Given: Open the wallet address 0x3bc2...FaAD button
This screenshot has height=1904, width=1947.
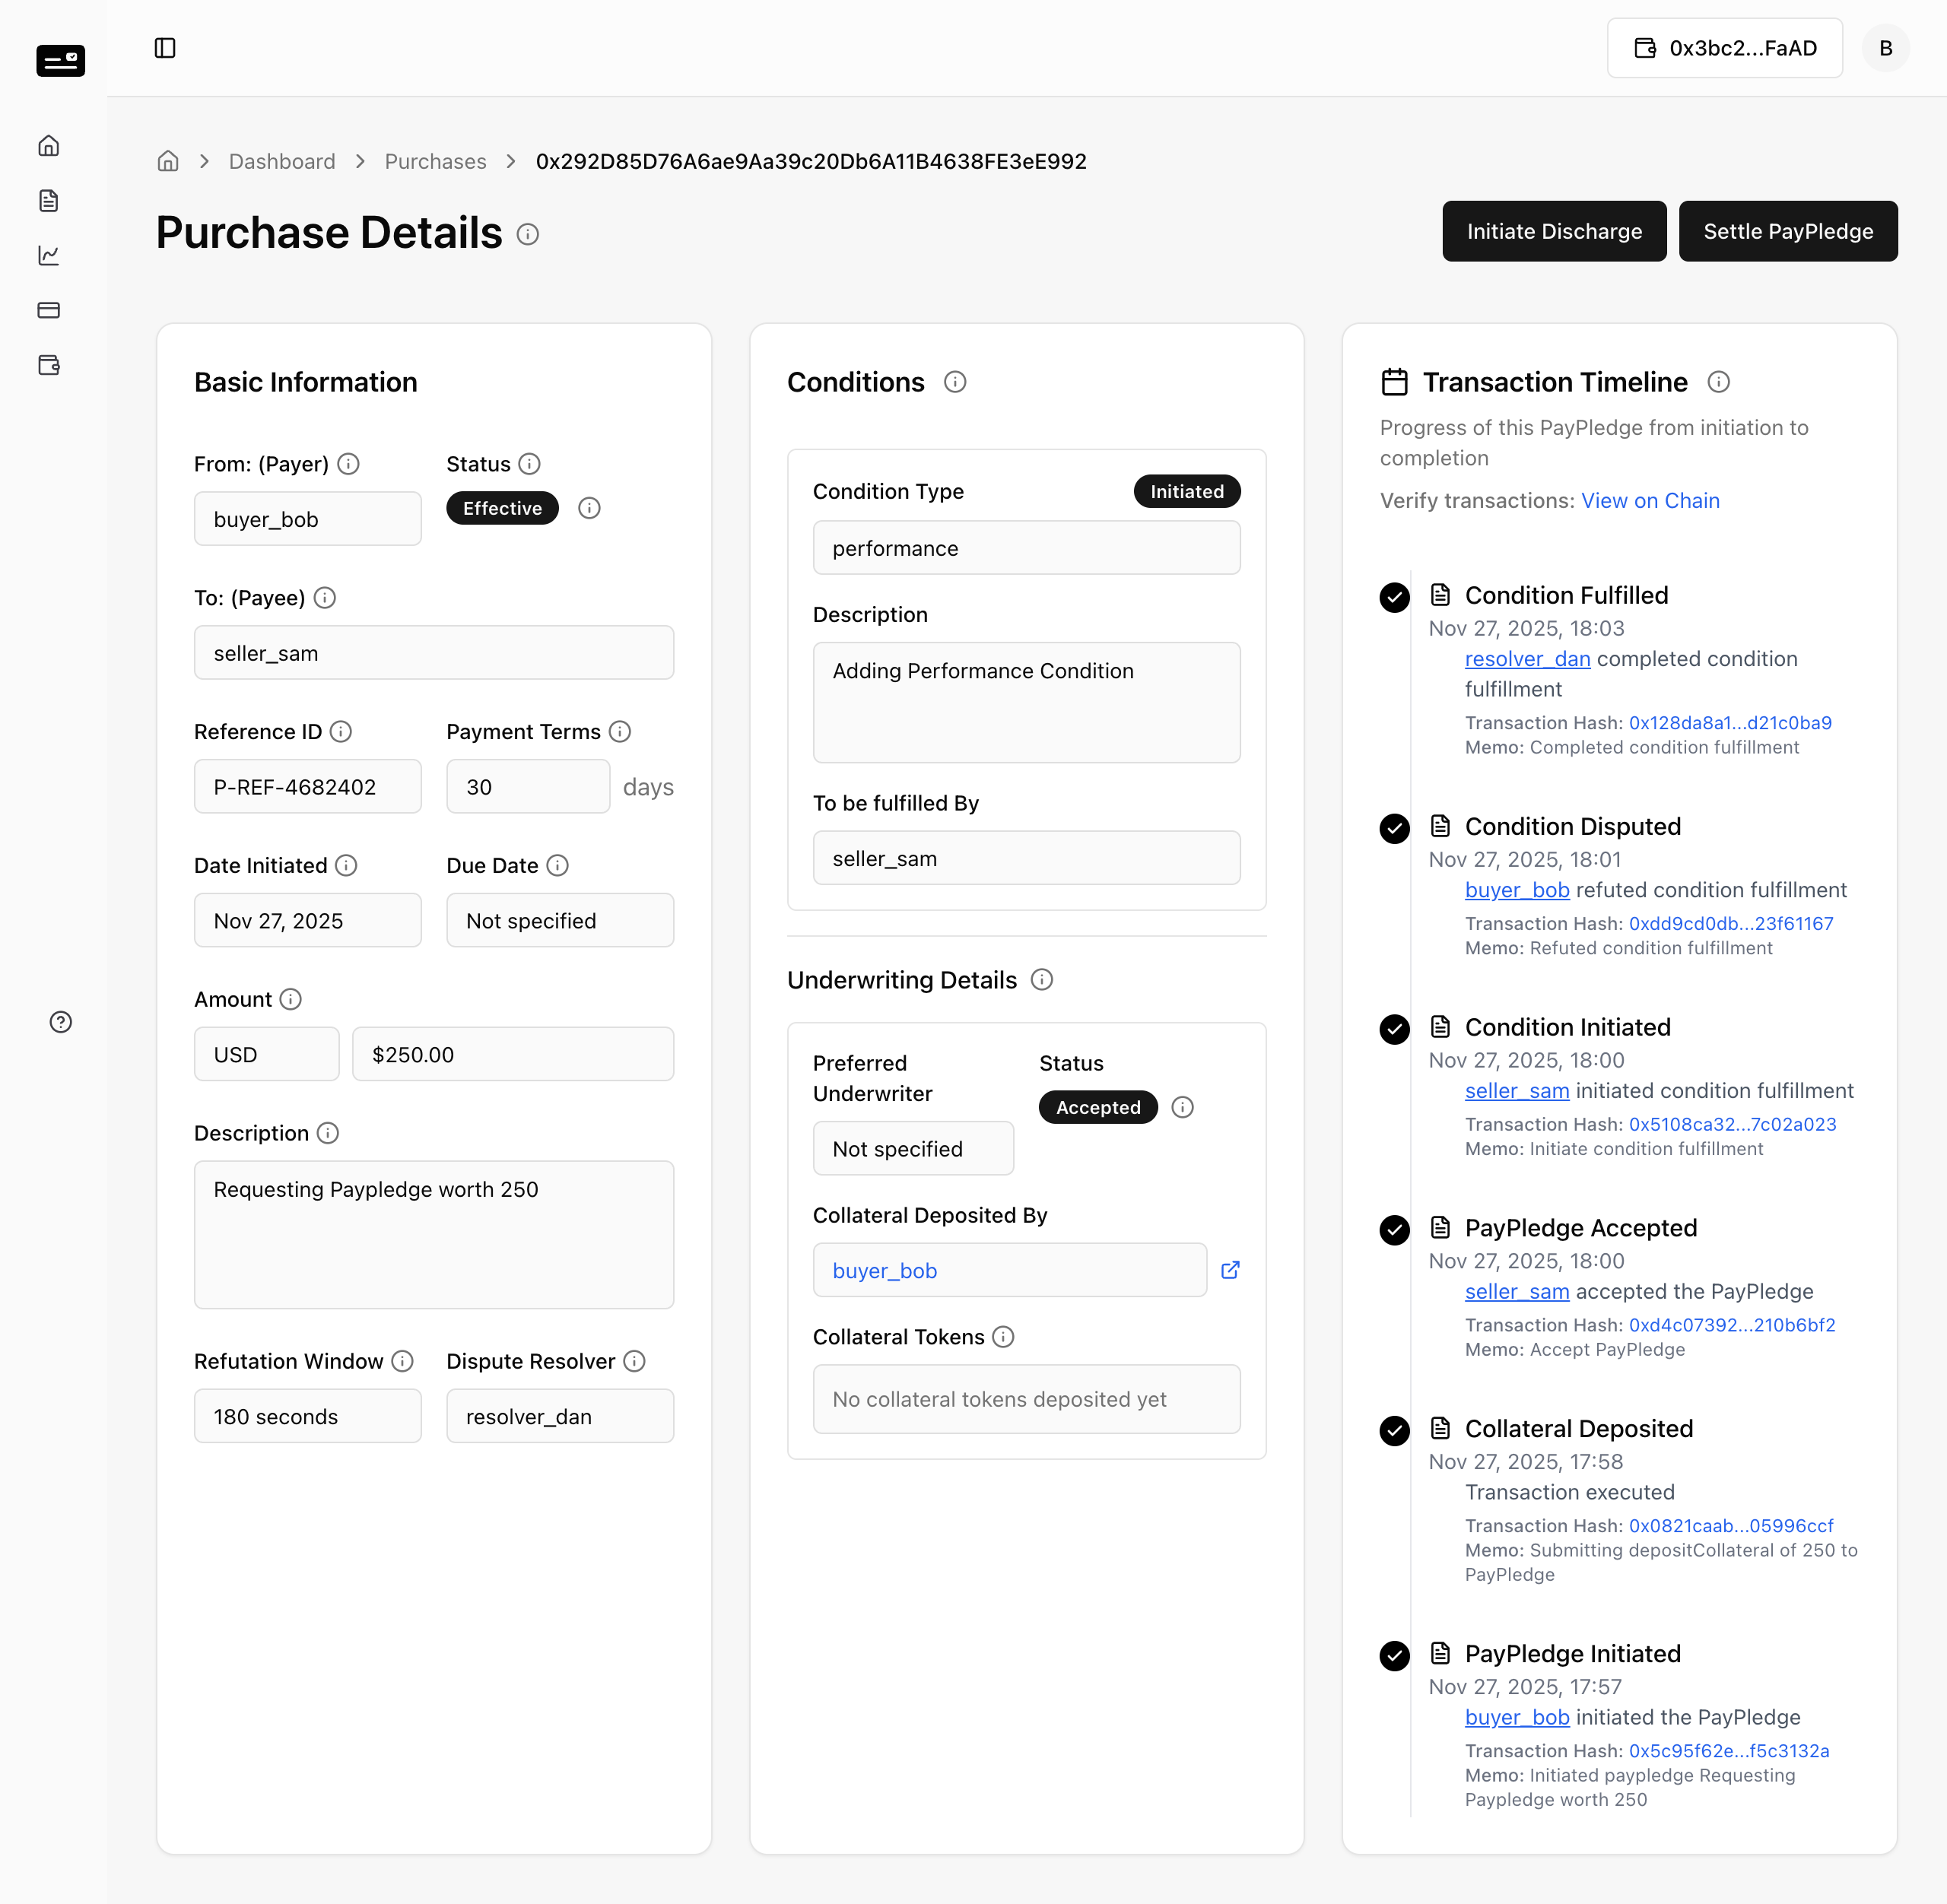Looking at the screenshot, I should click(x=1725, y=48).
